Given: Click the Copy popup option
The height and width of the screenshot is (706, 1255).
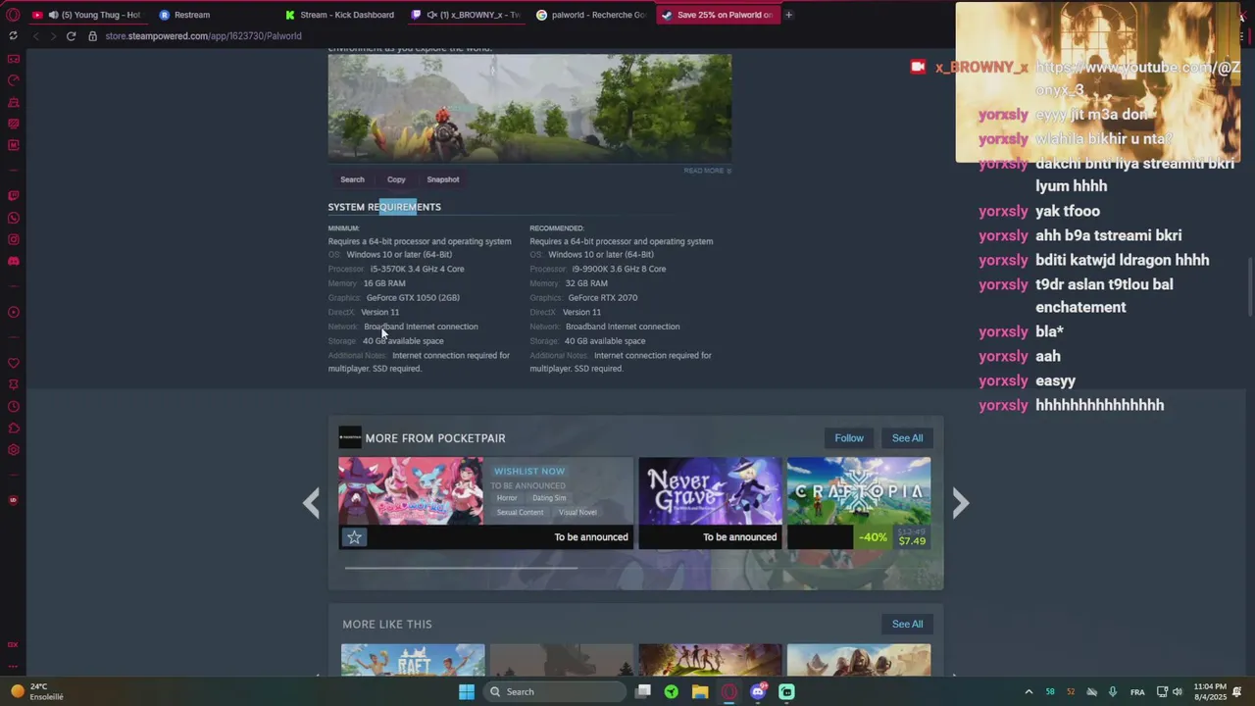Looking at the screenshot, I should tap(396, 179).
